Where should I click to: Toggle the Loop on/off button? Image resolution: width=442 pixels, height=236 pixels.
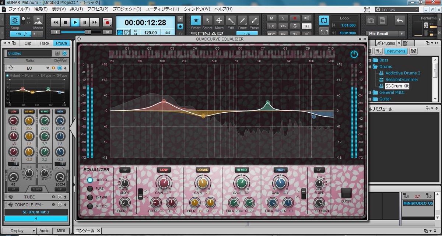point(324,20)
